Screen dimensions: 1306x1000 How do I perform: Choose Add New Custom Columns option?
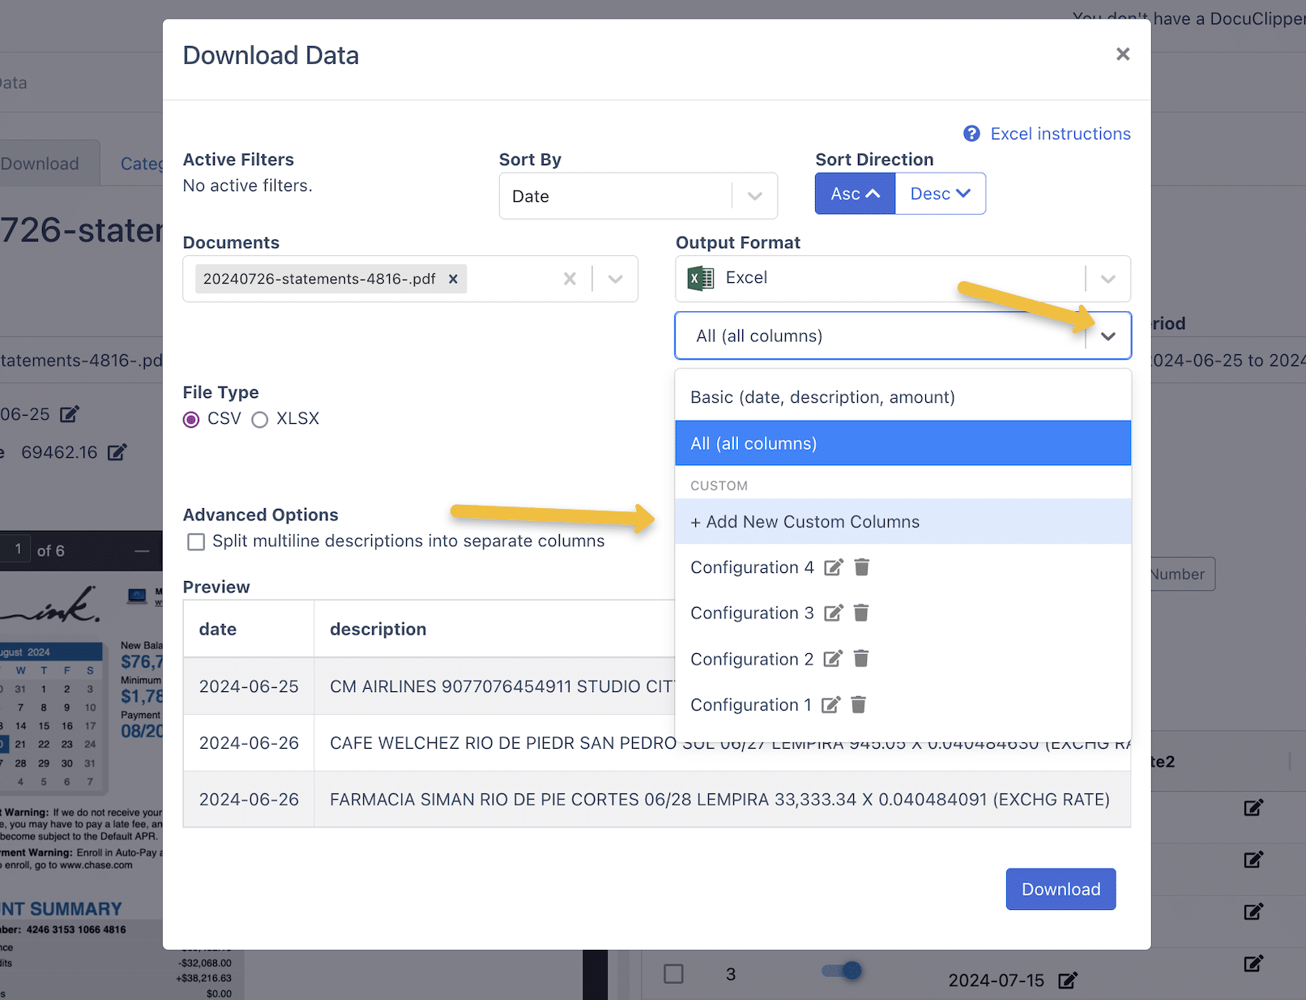[x=805, y=521]
